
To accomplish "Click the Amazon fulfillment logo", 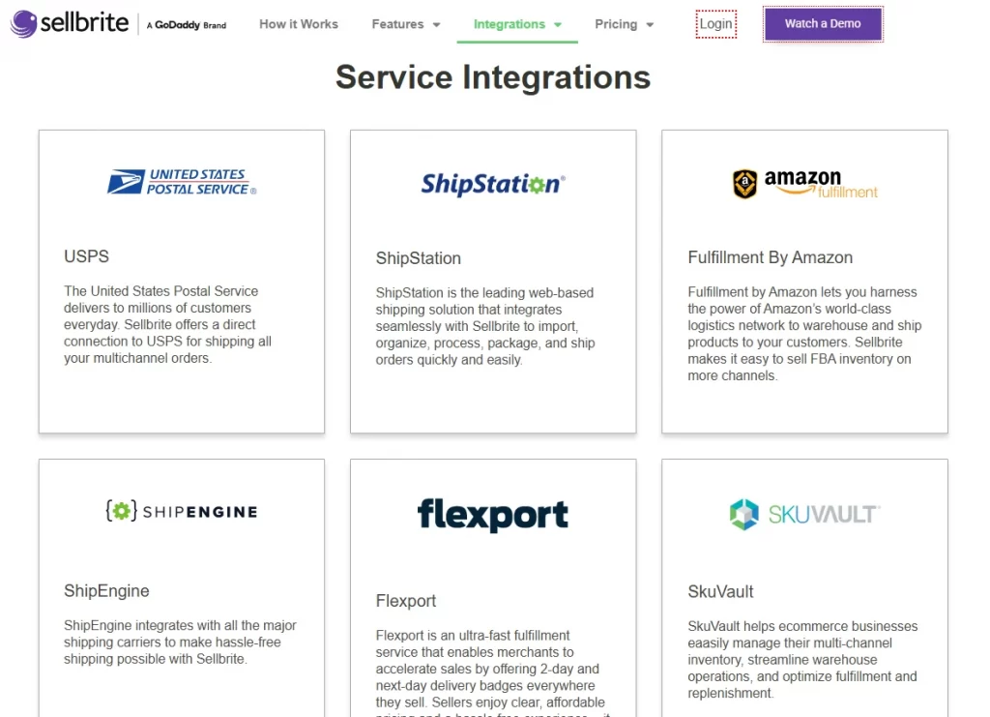I will click(805, 184).
